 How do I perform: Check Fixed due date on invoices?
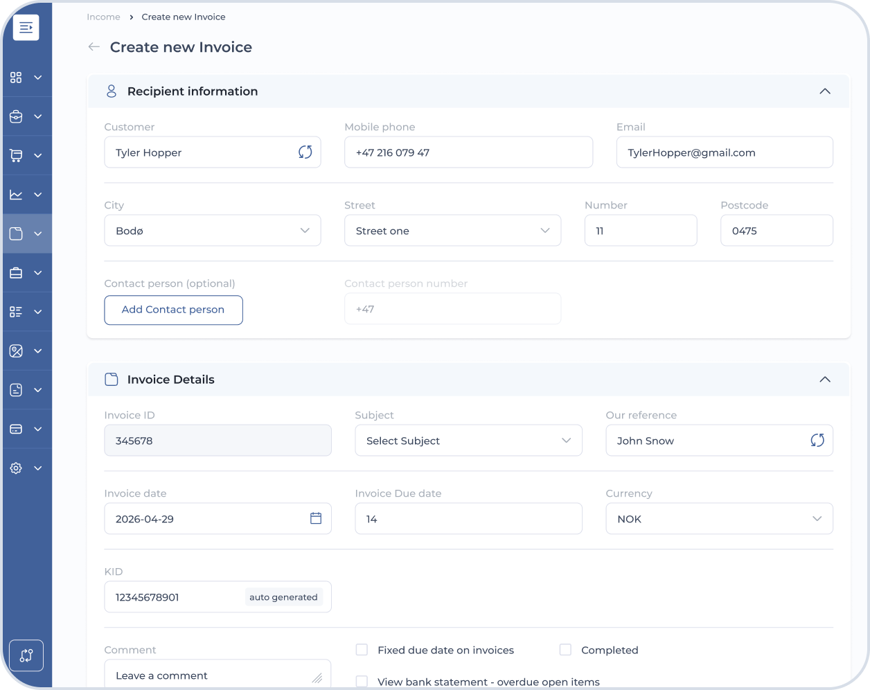(362, 650)
